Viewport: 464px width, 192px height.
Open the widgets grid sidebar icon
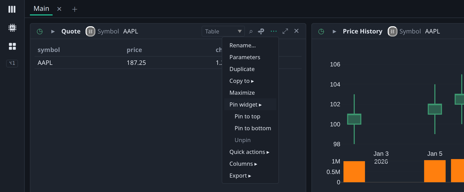tap(12, 46)
